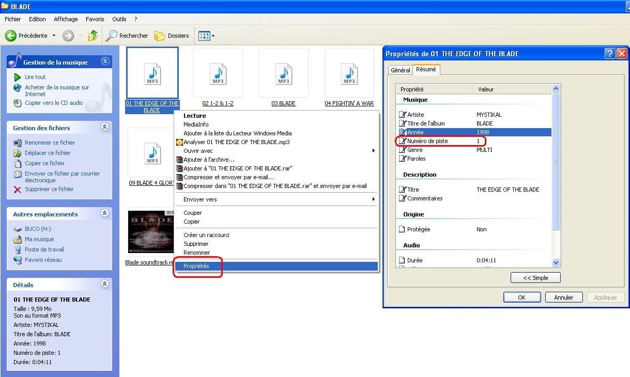The height and width of the screenshot is (377, 630).
Task: Click the Renommer ce fichier icon
Action: (x=18, y=143)
